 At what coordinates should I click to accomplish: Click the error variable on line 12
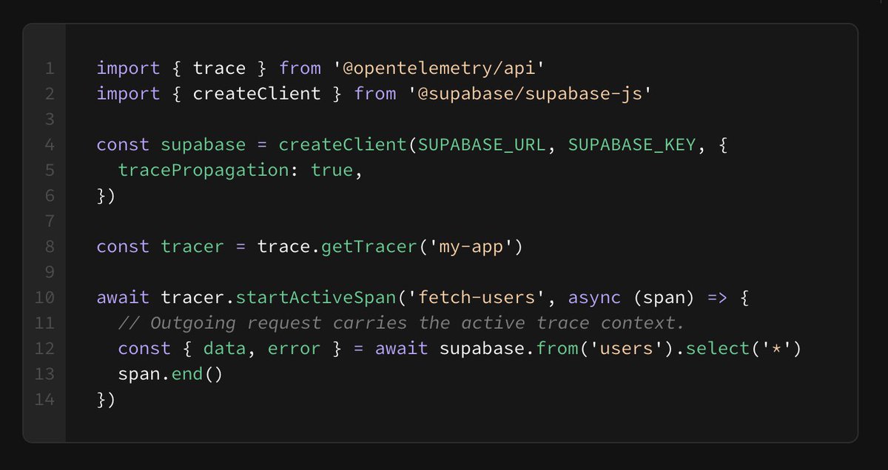[295, 348]
